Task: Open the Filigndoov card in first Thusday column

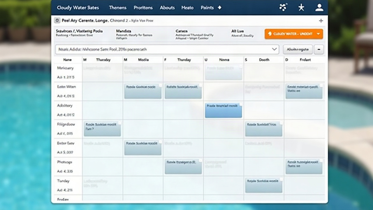Action: (x=102, y=129)
